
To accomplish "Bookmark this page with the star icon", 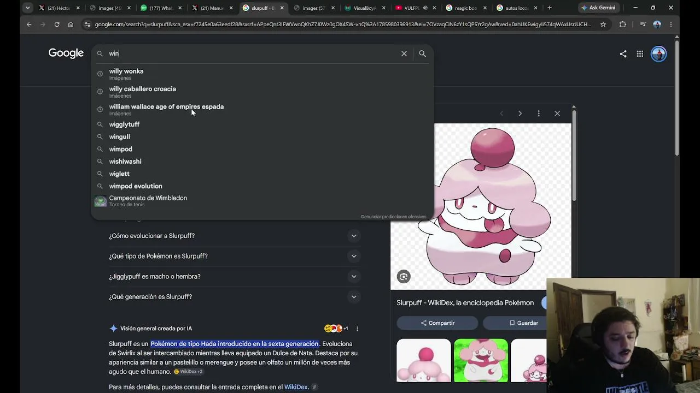I will (x=603, y=24).
